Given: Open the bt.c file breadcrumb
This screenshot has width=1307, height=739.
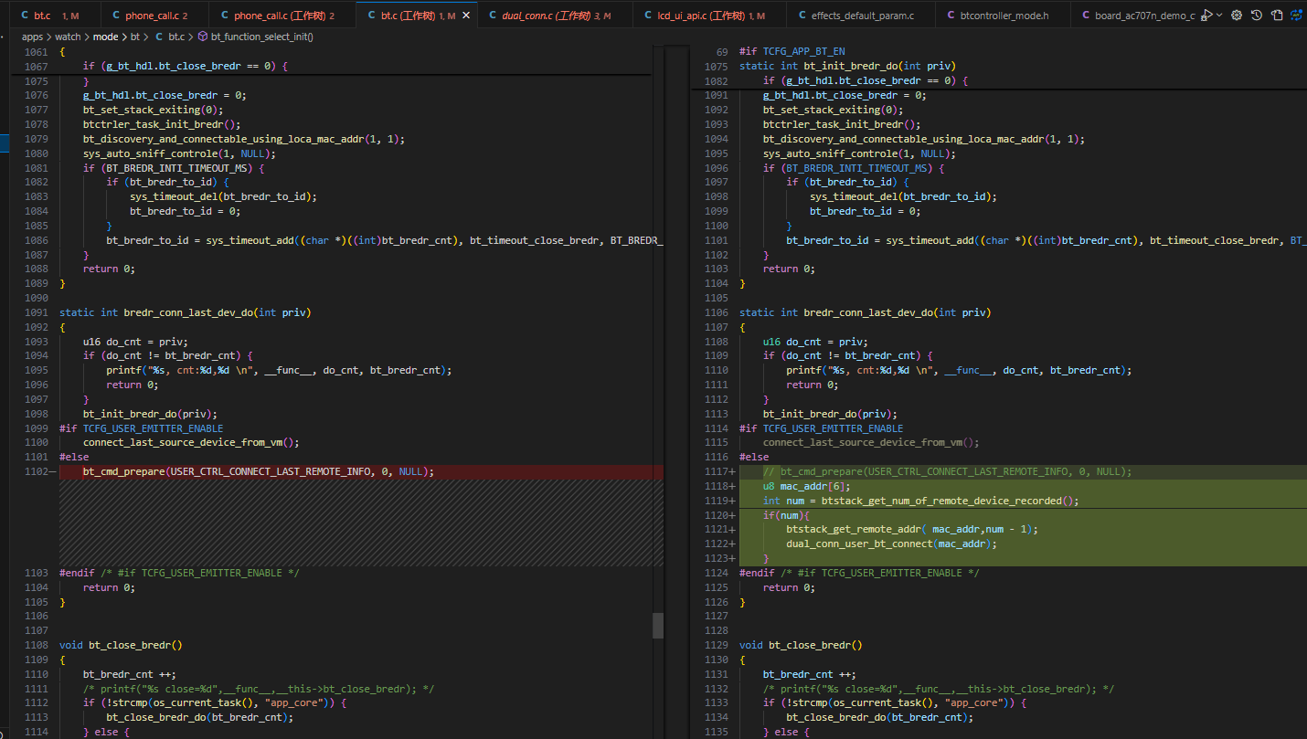Looking at the screenshot, I should 176,37.
